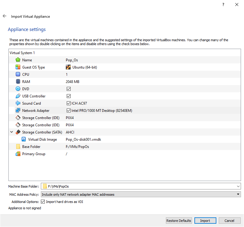Click Restore Defaults
This screenshot has width=244, height=227.
click(179, 221)
